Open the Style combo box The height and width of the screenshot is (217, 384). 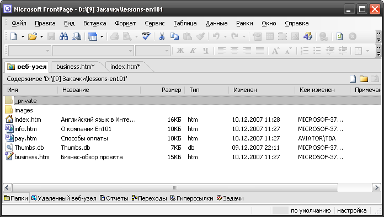[x=30, y=51]
